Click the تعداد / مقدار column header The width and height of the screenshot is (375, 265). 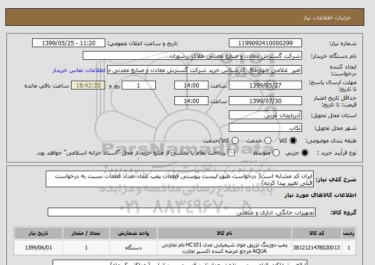(86, 233)
